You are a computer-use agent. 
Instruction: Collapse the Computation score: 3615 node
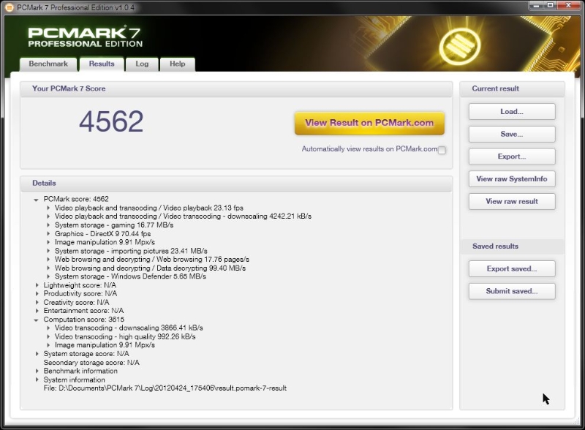pyautogui.click(x=36, y=320)
